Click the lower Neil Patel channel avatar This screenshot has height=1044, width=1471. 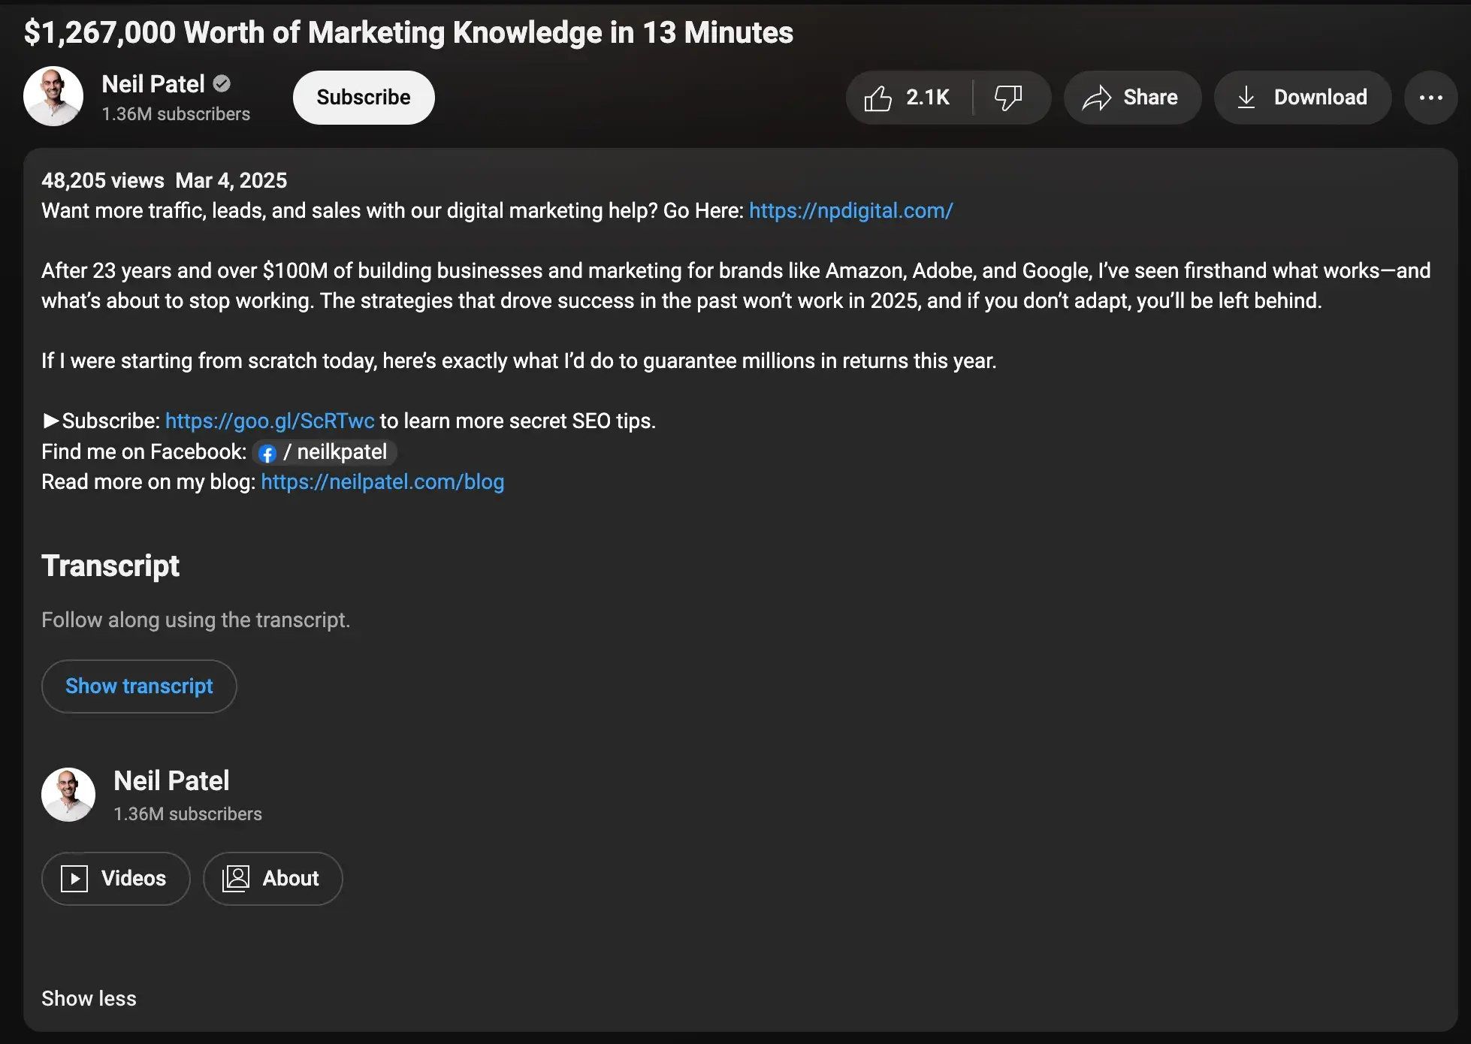[x=68, y=795]
